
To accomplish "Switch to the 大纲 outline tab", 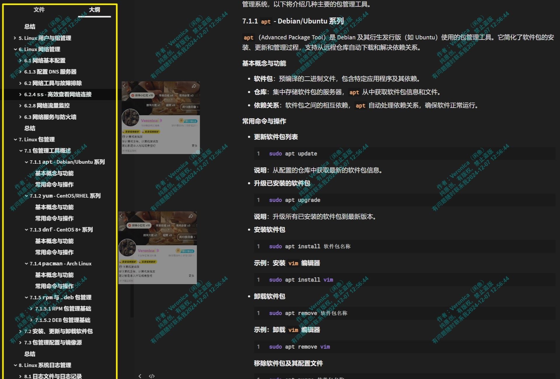I will point(94,10).
